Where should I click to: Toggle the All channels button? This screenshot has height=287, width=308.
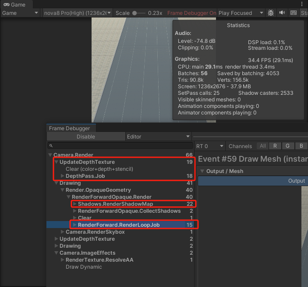(262, 146)
